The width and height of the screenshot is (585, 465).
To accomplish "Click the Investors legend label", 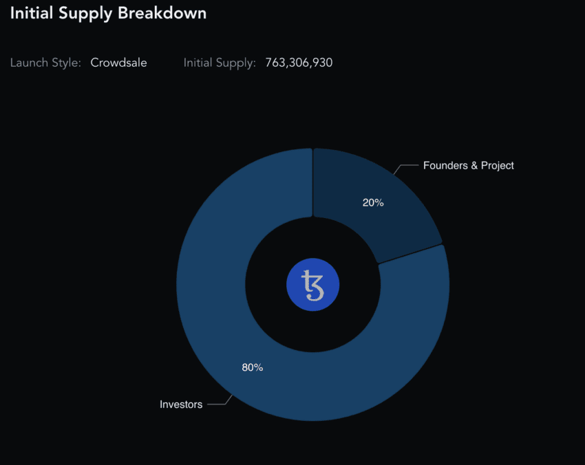I will (x=181, y=404).
